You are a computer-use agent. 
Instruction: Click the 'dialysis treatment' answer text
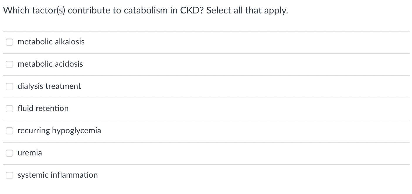(x=49, y=86)
